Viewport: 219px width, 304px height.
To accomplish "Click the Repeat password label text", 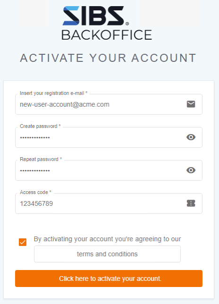I will [x=41, y=159].
